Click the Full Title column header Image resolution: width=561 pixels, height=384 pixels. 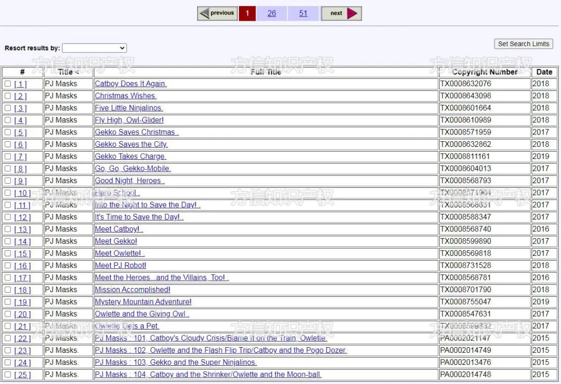coord(266,72)
